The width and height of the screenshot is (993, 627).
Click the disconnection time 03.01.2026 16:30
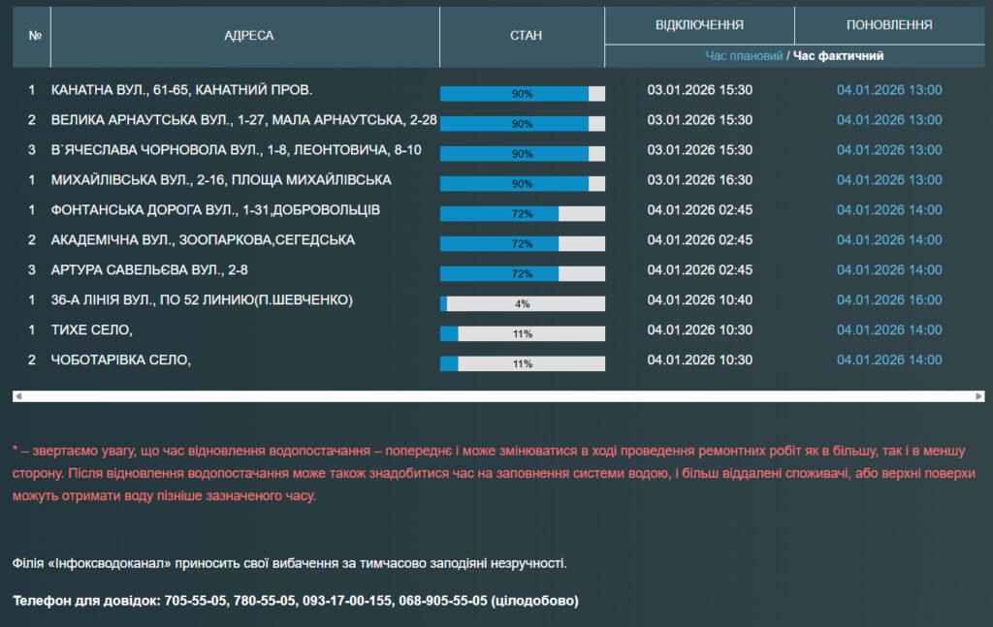click(699, 180)
